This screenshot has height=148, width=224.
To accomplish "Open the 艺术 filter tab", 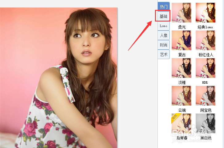I will [164, 54].
